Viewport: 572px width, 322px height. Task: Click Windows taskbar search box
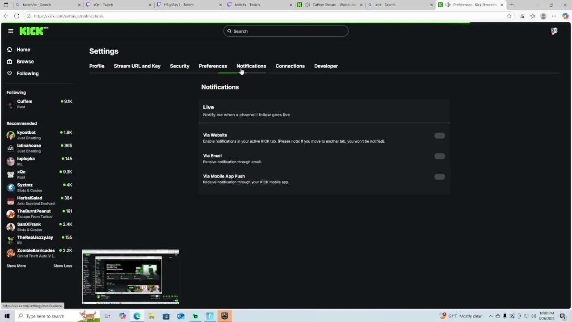pos(57,316)
